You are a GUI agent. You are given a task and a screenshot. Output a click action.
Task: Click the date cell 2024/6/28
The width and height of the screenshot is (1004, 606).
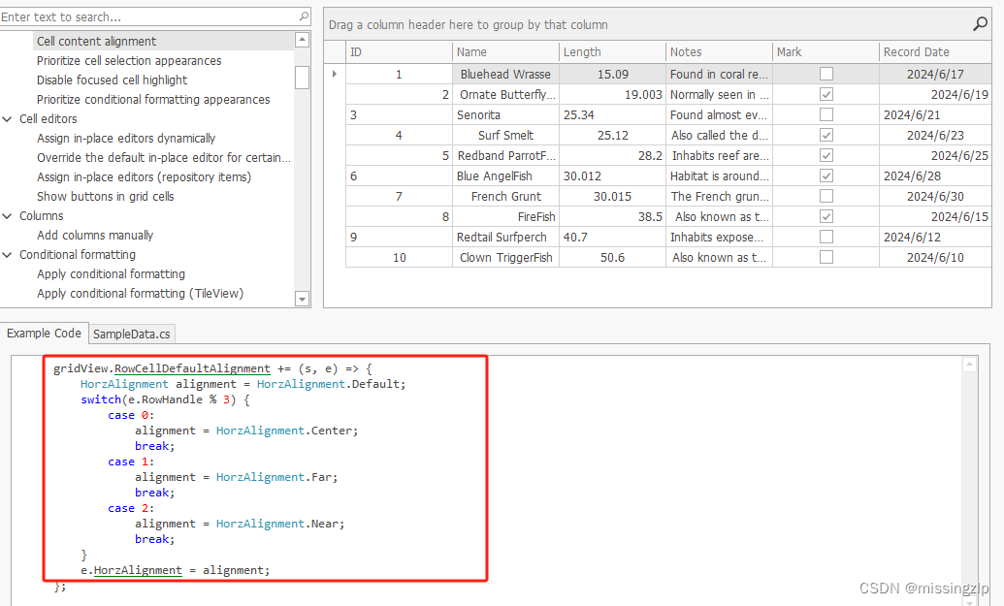[935, 175]
